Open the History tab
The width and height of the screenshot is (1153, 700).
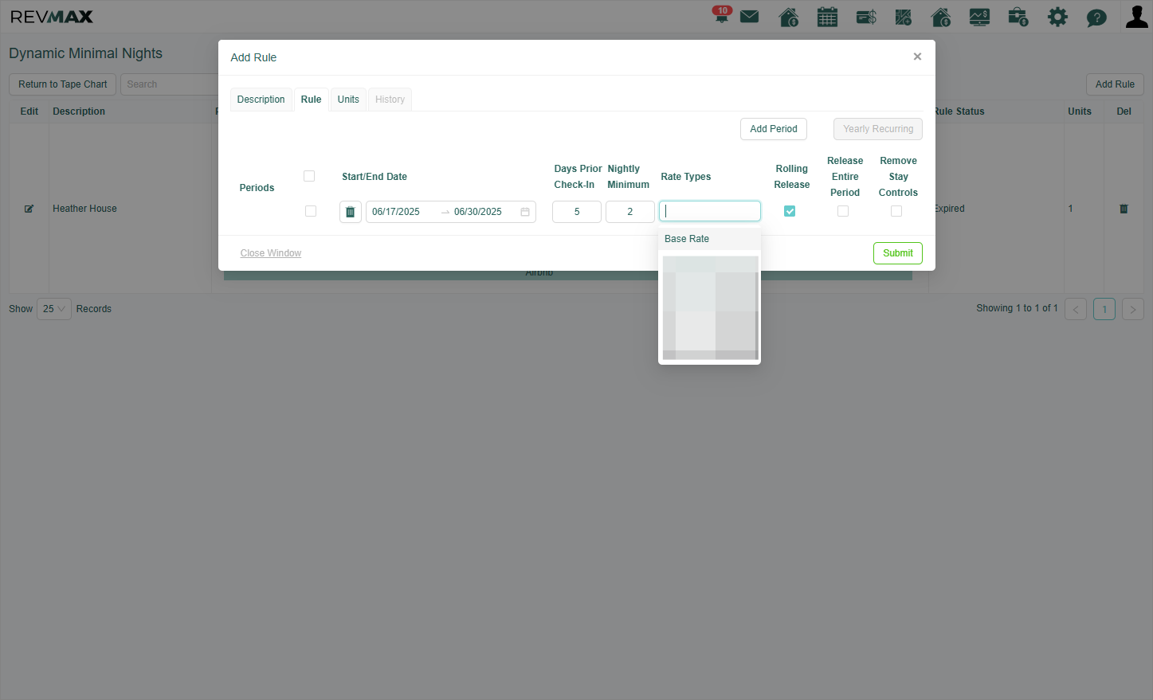pos(390,100)
